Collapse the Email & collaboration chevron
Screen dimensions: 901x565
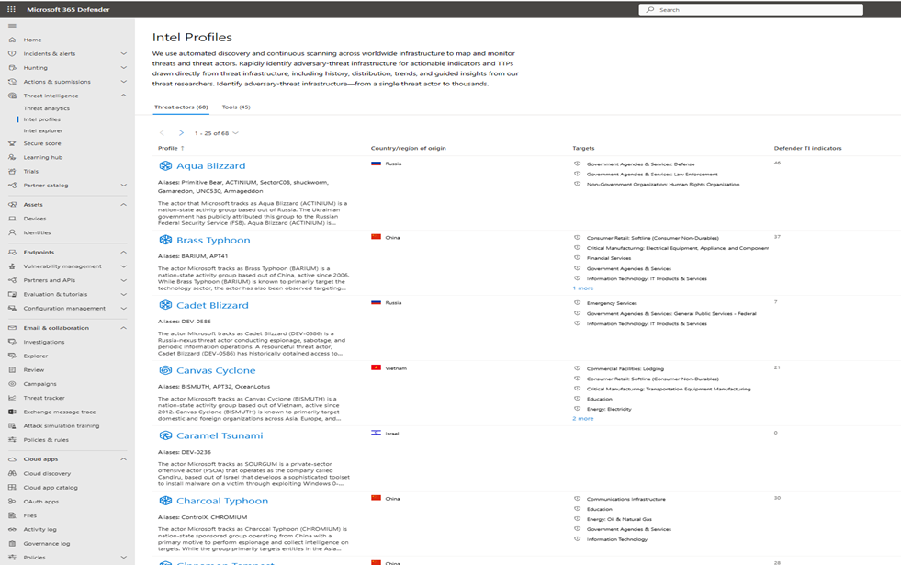pos(124,328)
